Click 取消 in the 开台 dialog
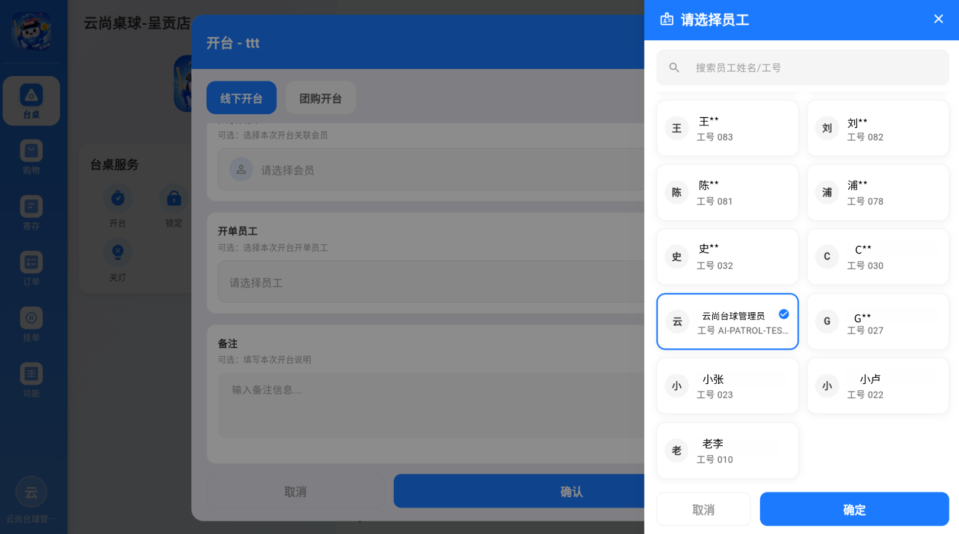Image resolution: width=959 pixels, height=534 pixels. [x=295, y=491]
